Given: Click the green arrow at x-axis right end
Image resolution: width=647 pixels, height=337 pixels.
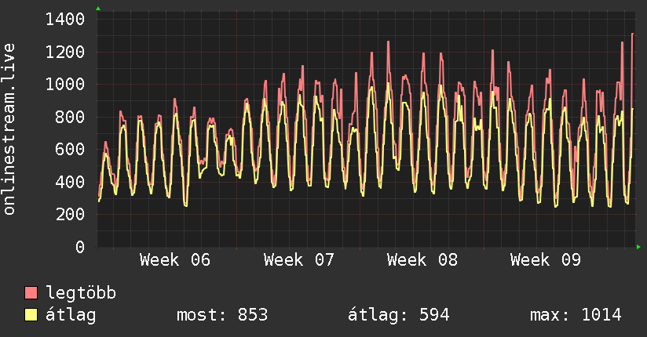Looking at the screenshot, I should tap(639, 247).
